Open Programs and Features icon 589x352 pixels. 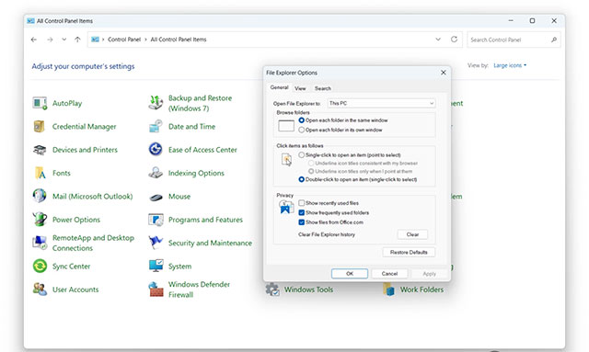click(x=156, y=220)
